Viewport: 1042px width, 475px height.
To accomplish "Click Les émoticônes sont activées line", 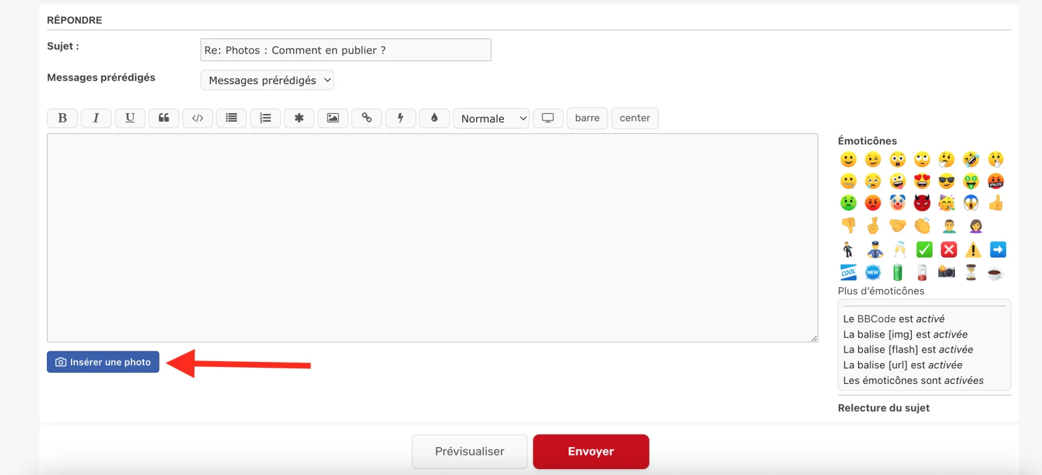I will [x=913, y=381].
